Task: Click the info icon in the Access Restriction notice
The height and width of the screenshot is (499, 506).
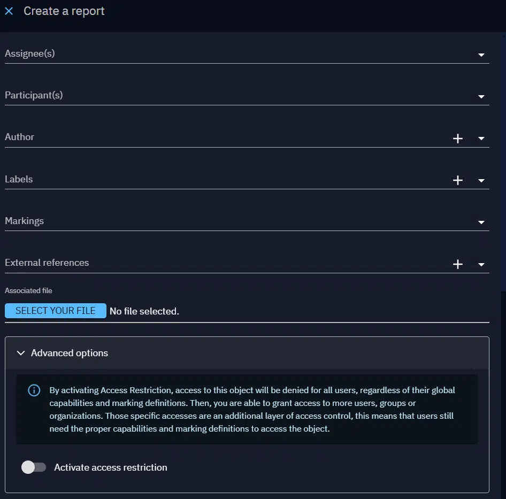Action: click(x=34, y=390)
